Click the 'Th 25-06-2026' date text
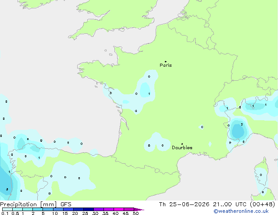The height and width of the screenshot is (215, 278). coord(184,204)
